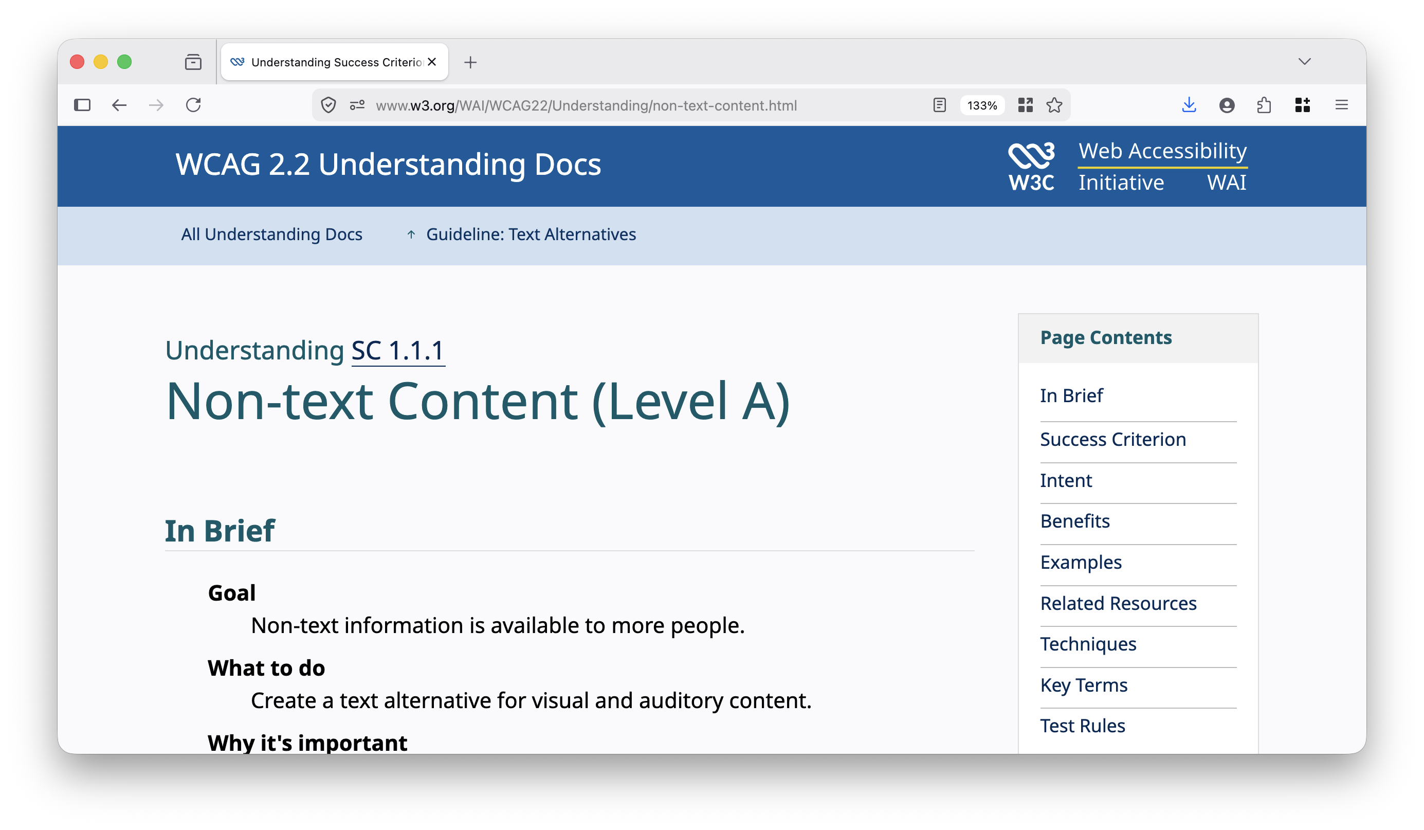Viewport: 1424px width, 830px height.
Task: Select the Understanding Success Criterion tab
Action: point(335,62)
